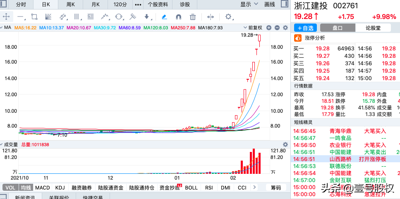Pick the Gann fan lines tool

48,17
